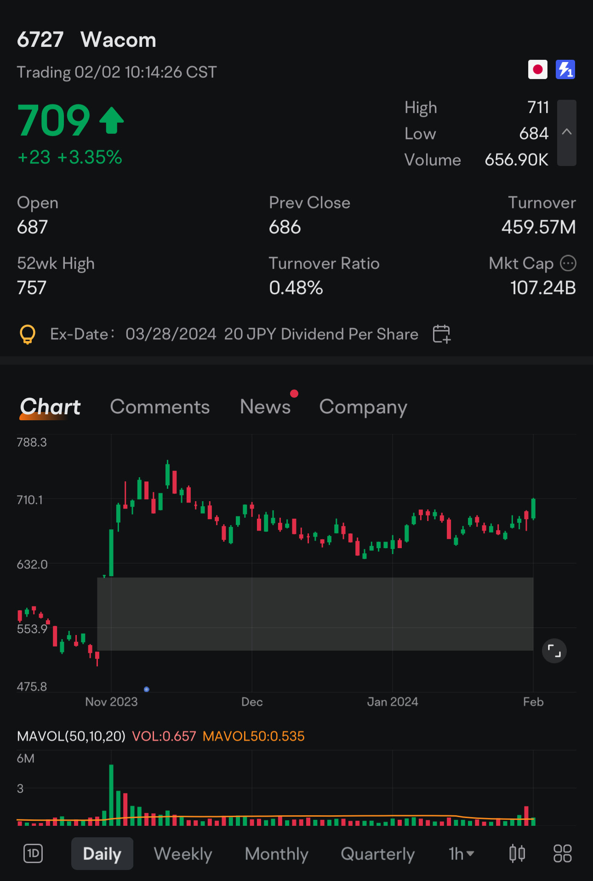593x881 pixels.
Task: Tap the 52wk High value 757
Action: point(32,288)
